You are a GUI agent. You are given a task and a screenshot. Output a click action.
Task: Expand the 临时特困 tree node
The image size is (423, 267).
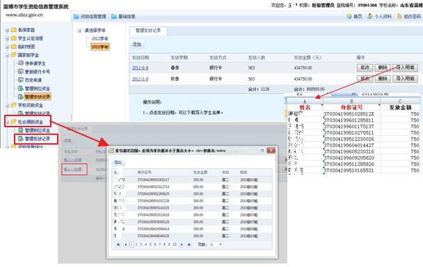[7, 47]
